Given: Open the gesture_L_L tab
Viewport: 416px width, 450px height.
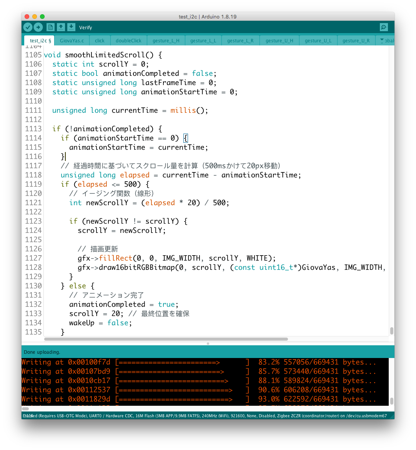Looking at the screenshot, I should point(203,40).
